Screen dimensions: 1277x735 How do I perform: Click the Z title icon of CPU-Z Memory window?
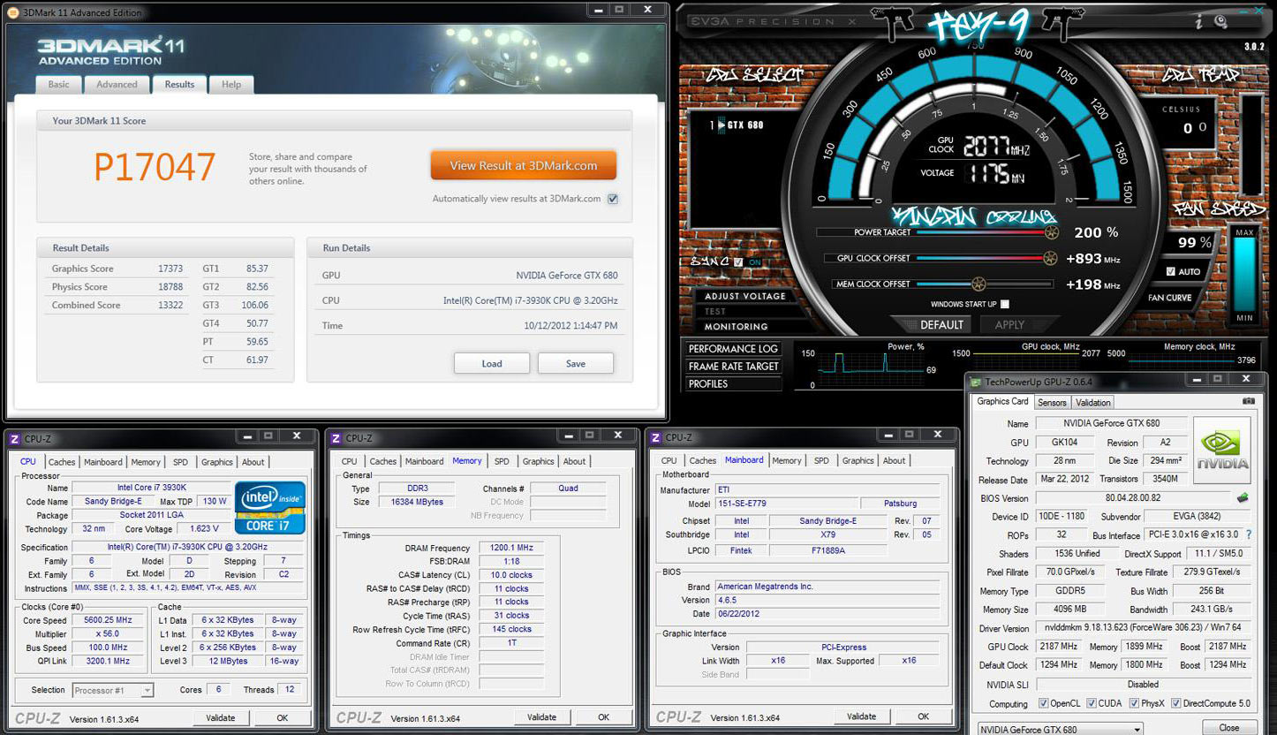tap(336, 438)
